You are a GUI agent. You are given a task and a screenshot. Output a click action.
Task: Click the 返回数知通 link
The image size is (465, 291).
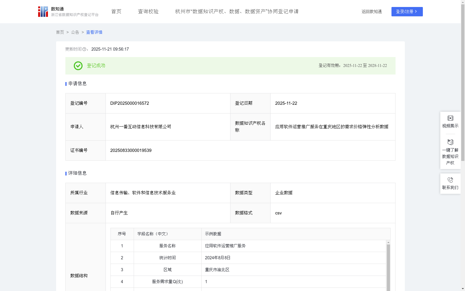pos(371,12)
